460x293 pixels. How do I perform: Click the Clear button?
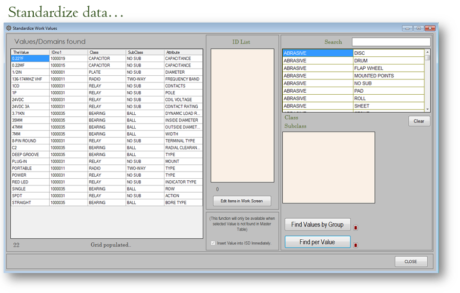click(x=419, y=121)
